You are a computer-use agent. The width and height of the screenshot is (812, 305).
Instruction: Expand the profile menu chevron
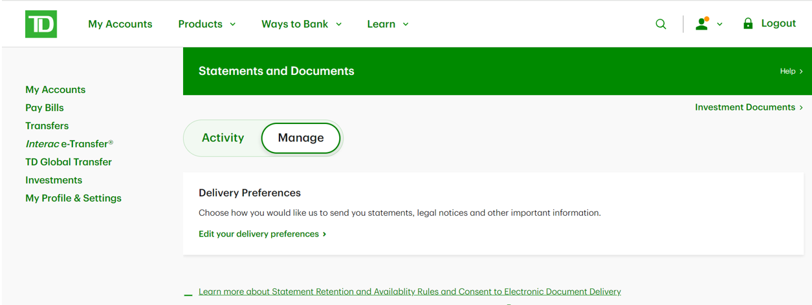click(x=719, y=25)
